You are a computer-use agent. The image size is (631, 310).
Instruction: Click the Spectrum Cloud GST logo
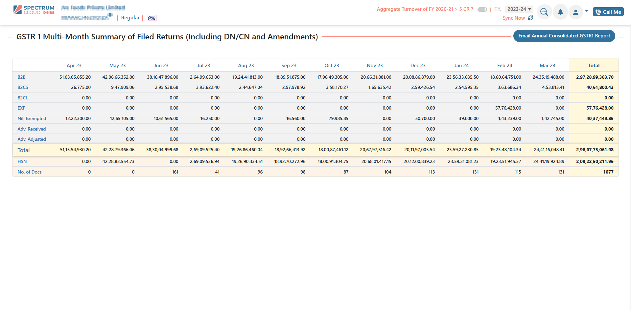[x=34, y=10]
